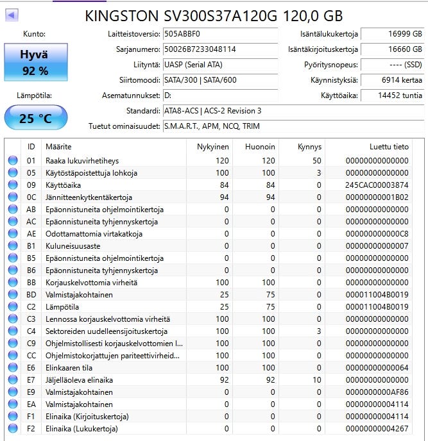Screen dimensions: 428x441
Task: Click the status orb of row BB Korjauskelvottomia virheitä
Action: pyautogui.click(x=13, y=282)
